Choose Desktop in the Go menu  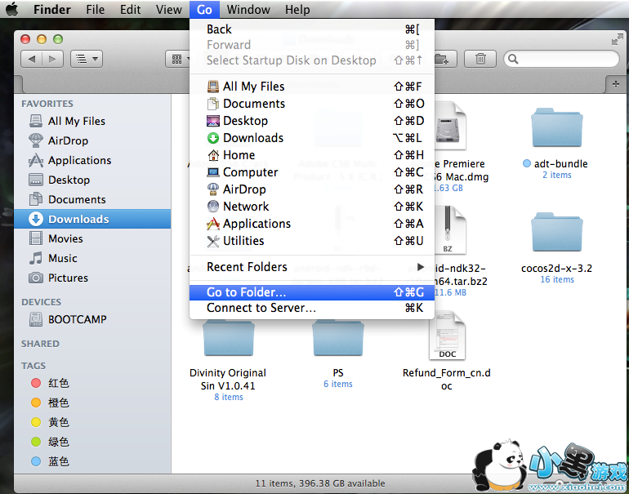click(x=312, y=121)
